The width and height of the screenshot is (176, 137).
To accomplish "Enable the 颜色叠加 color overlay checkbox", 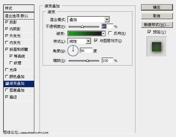I will [7, 76].
